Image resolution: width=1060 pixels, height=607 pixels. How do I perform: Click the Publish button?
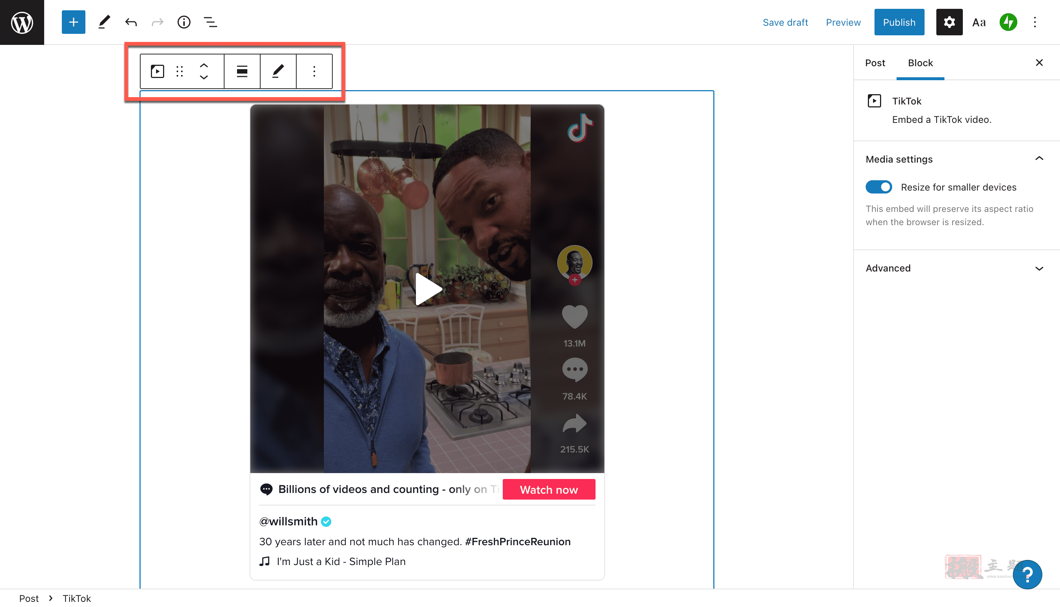pos(899,22)
